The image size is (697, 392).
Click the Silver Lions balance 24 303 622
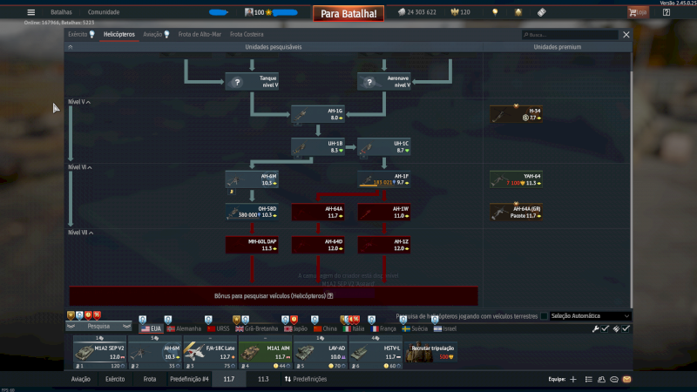pyautogui.click(x=416, y=12)
